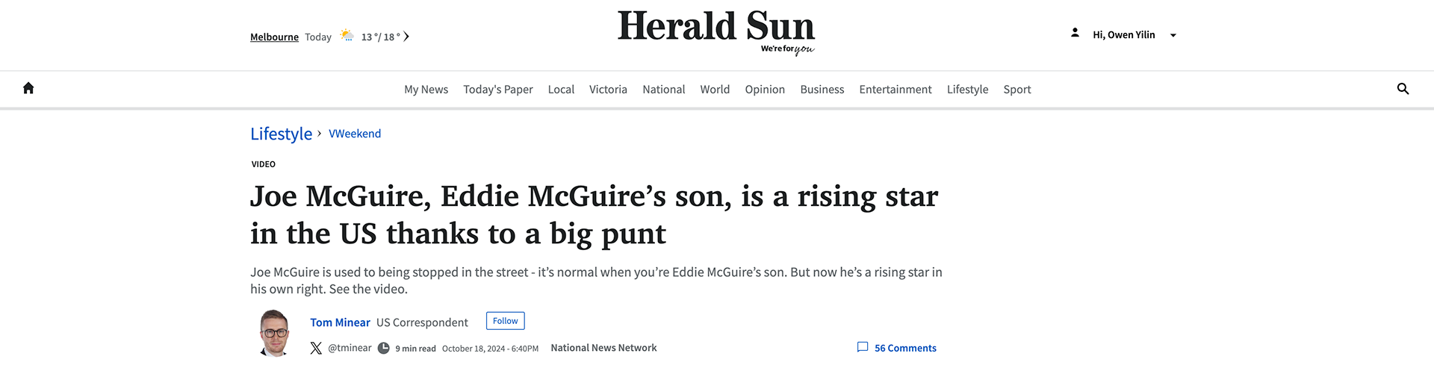Click Tom Minear's author photo
This screenshot has height=368, width=1434.
pyautogui.click(x=274, y=332)
